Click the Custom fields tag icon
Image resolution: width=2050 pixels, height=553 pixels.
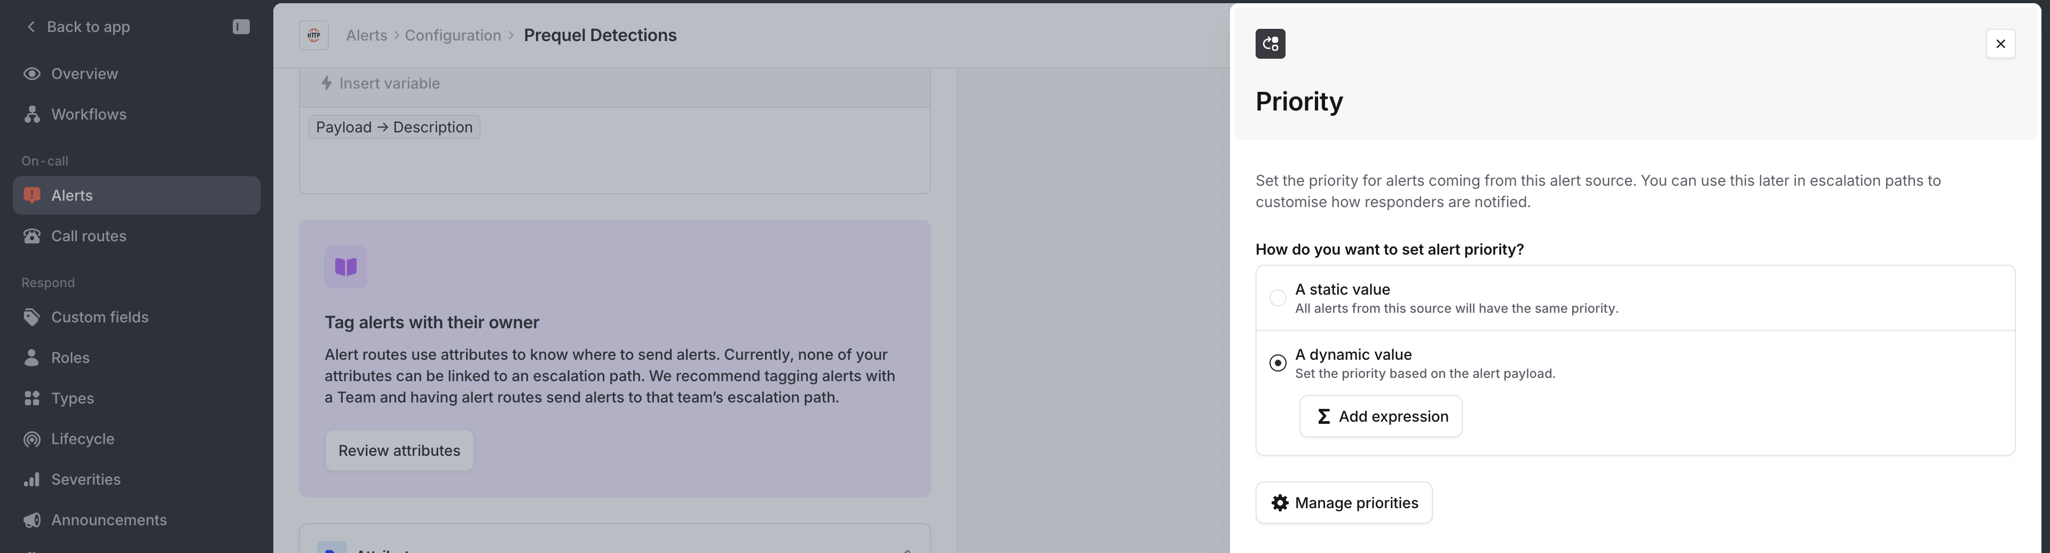(32, 318)
